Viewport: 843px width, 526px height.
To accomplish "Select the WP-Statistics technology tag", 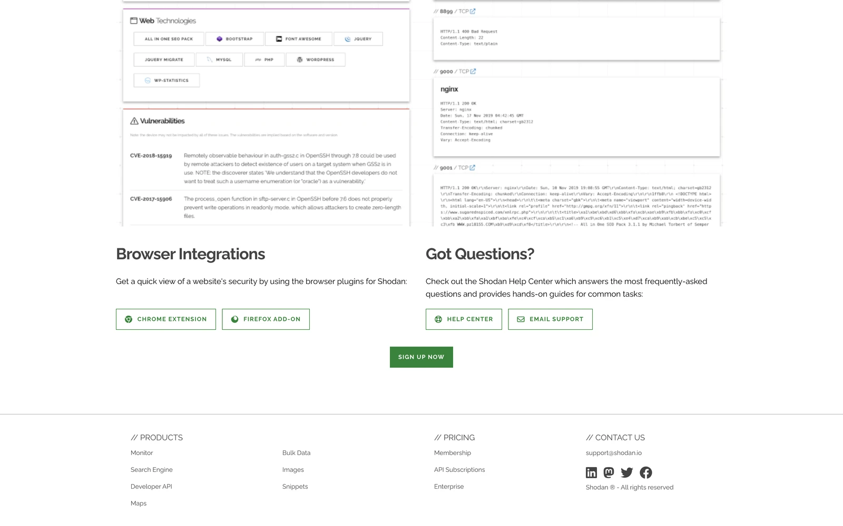I will (x=166, y=80).
